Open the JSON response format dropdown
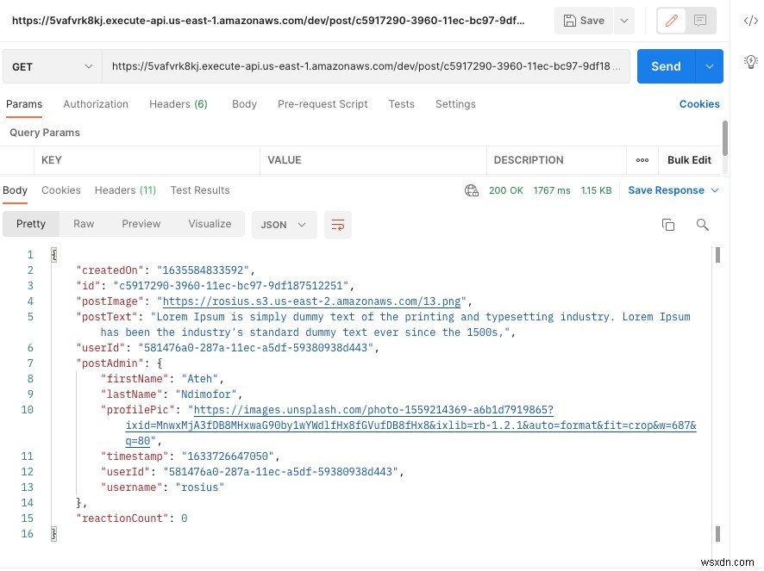 point(284,224)
